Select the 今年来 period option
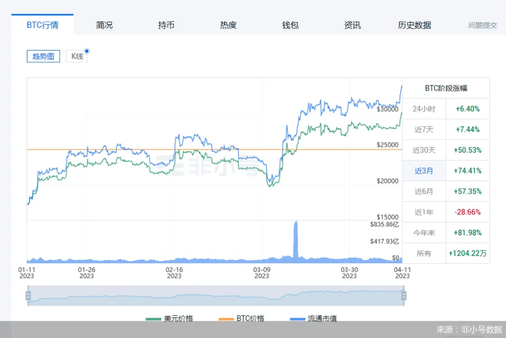 [424, 232]
